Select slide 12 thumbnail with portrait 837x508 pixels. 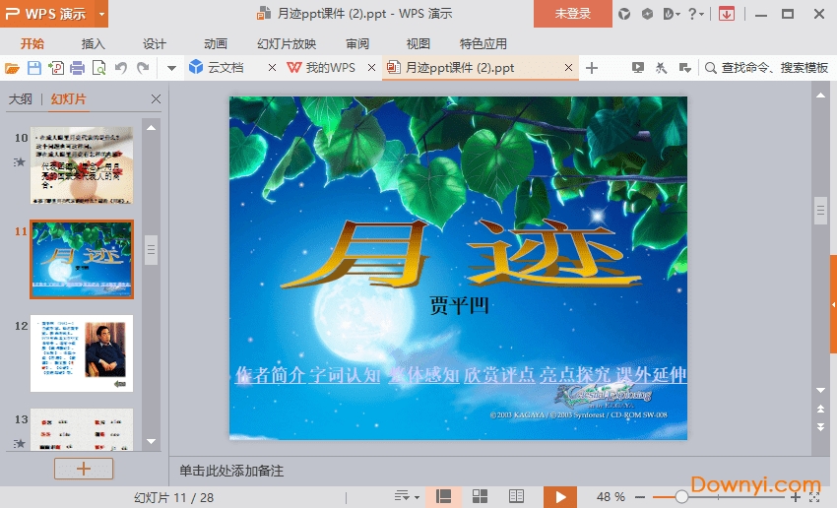[x=81, y=353]
